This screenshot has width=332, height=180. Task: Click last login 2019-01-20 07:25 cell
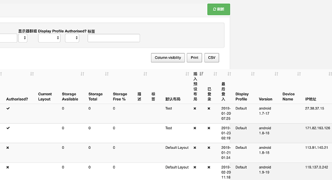[x=226, y=113]
